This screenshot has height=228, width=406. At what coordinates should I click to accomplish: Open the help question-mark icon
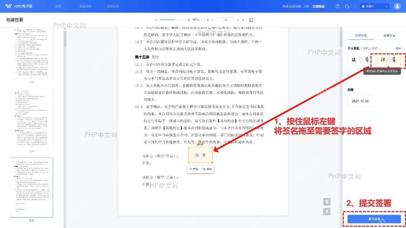click(338, 6)
